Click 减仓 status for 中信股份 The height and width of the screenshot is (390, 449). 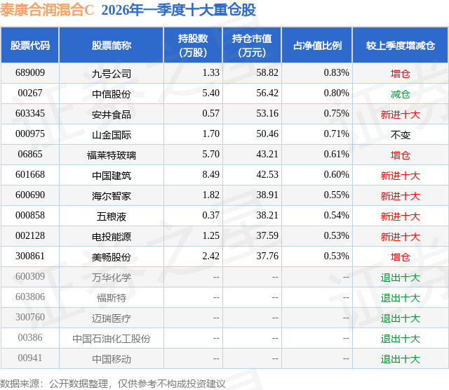pos(401,94)
